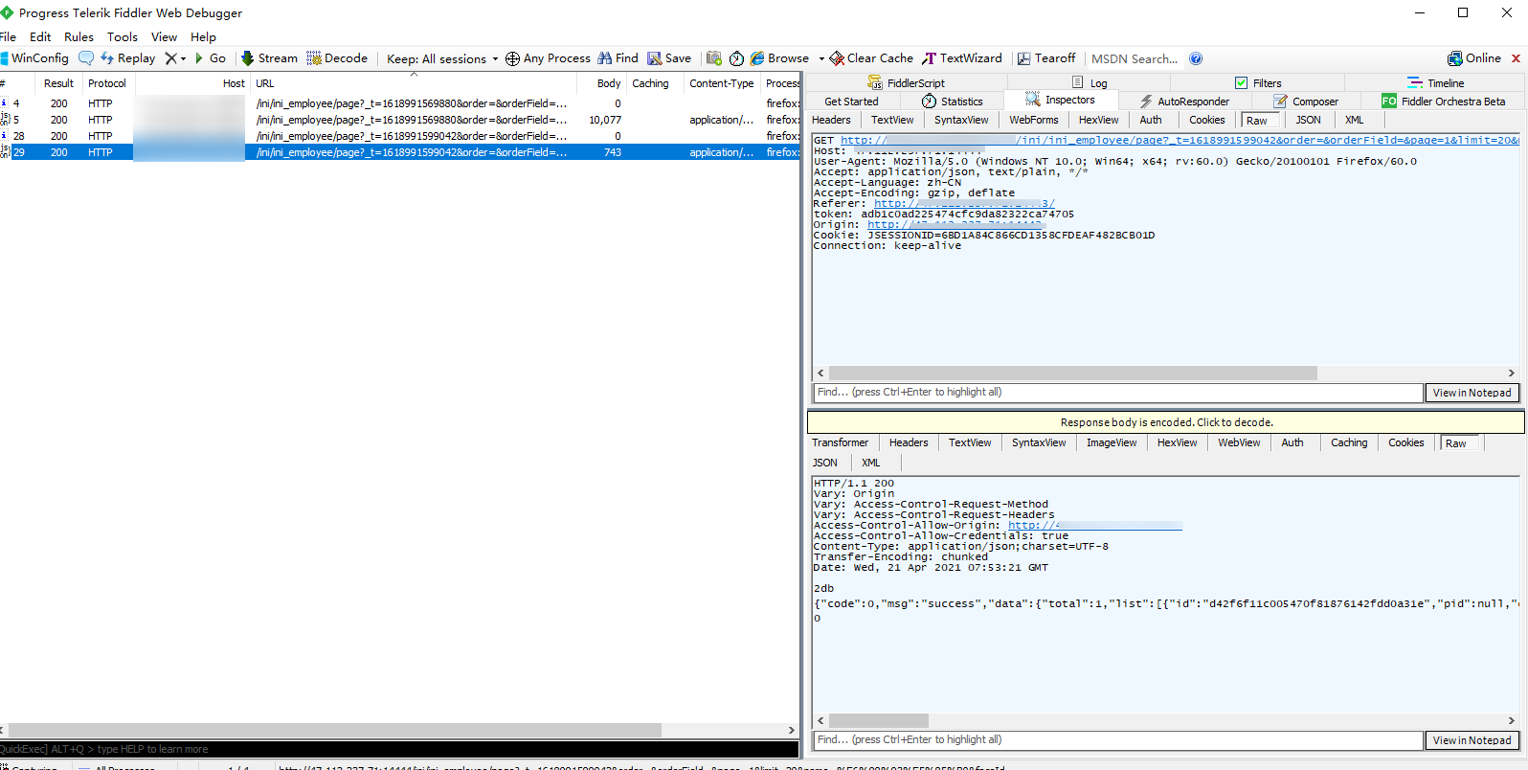Select the response Caching tab
Screen dimensions: 1528x770
click(x=1349, y=443)
